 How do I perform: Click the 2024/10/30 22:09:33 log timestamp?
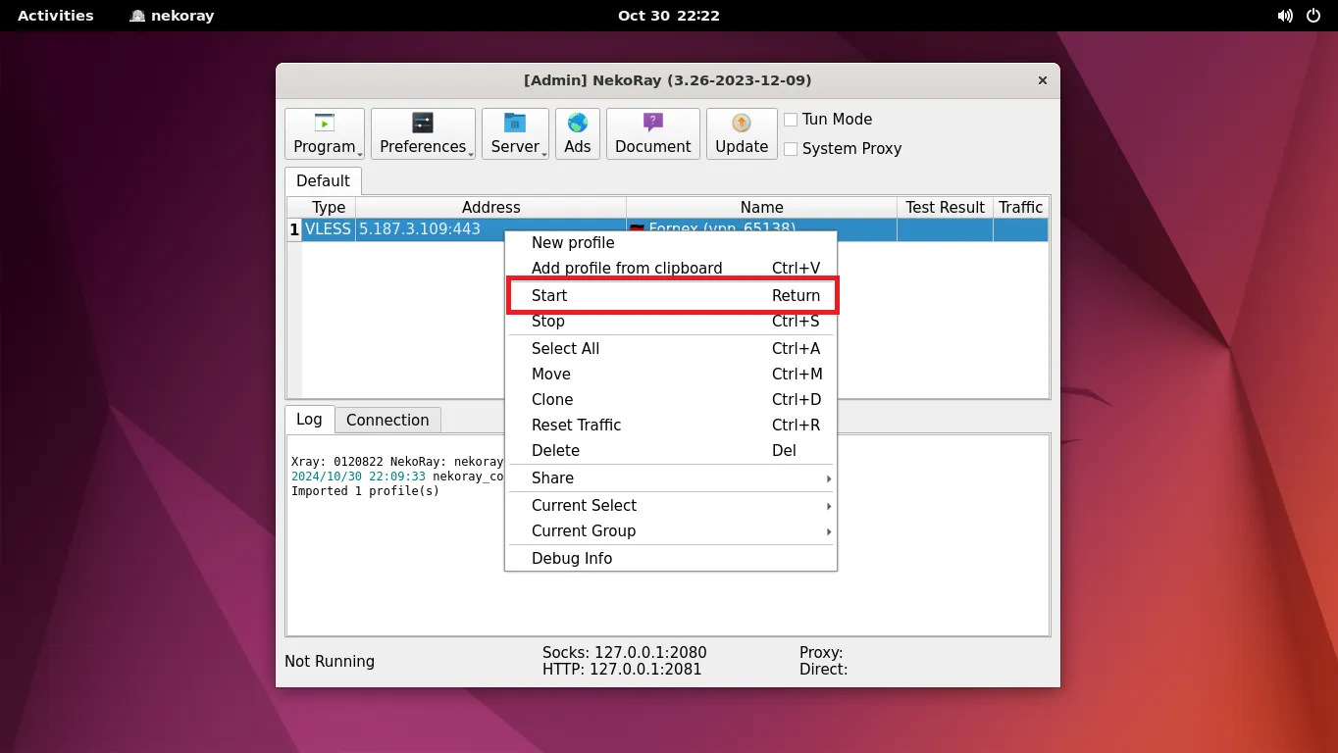[x=358, y=477]
